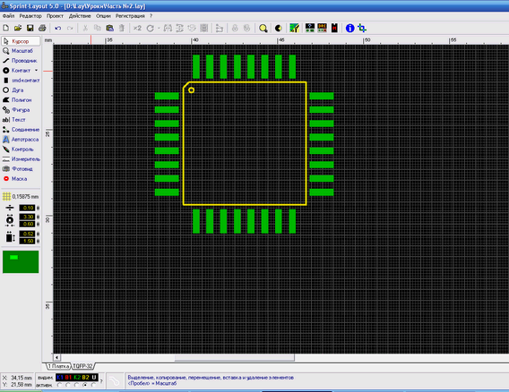Viewport: 509px width, 392px height.
Task: Open preset button beside track width 0.10
Action: point(38,208)
